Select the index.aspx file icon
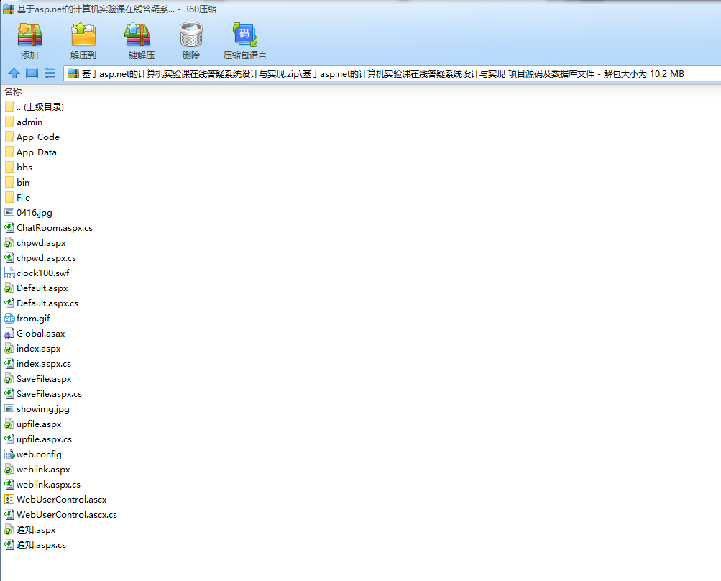This screenshot has height=581, width=721. pos(9,349)
